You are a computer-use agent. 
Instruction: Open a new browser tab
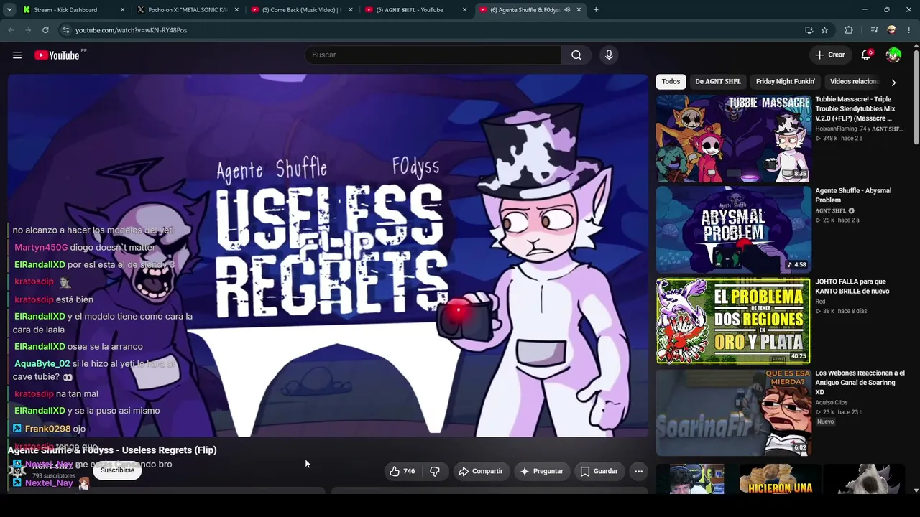click(x=596, y=10)
